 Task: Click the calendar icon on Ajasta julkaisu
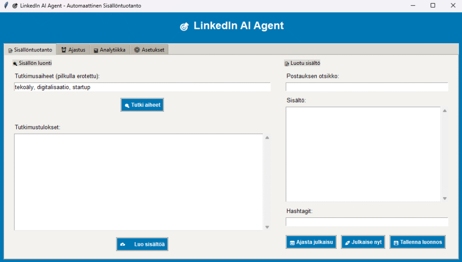pyautogui.click(x=292, y=243)
